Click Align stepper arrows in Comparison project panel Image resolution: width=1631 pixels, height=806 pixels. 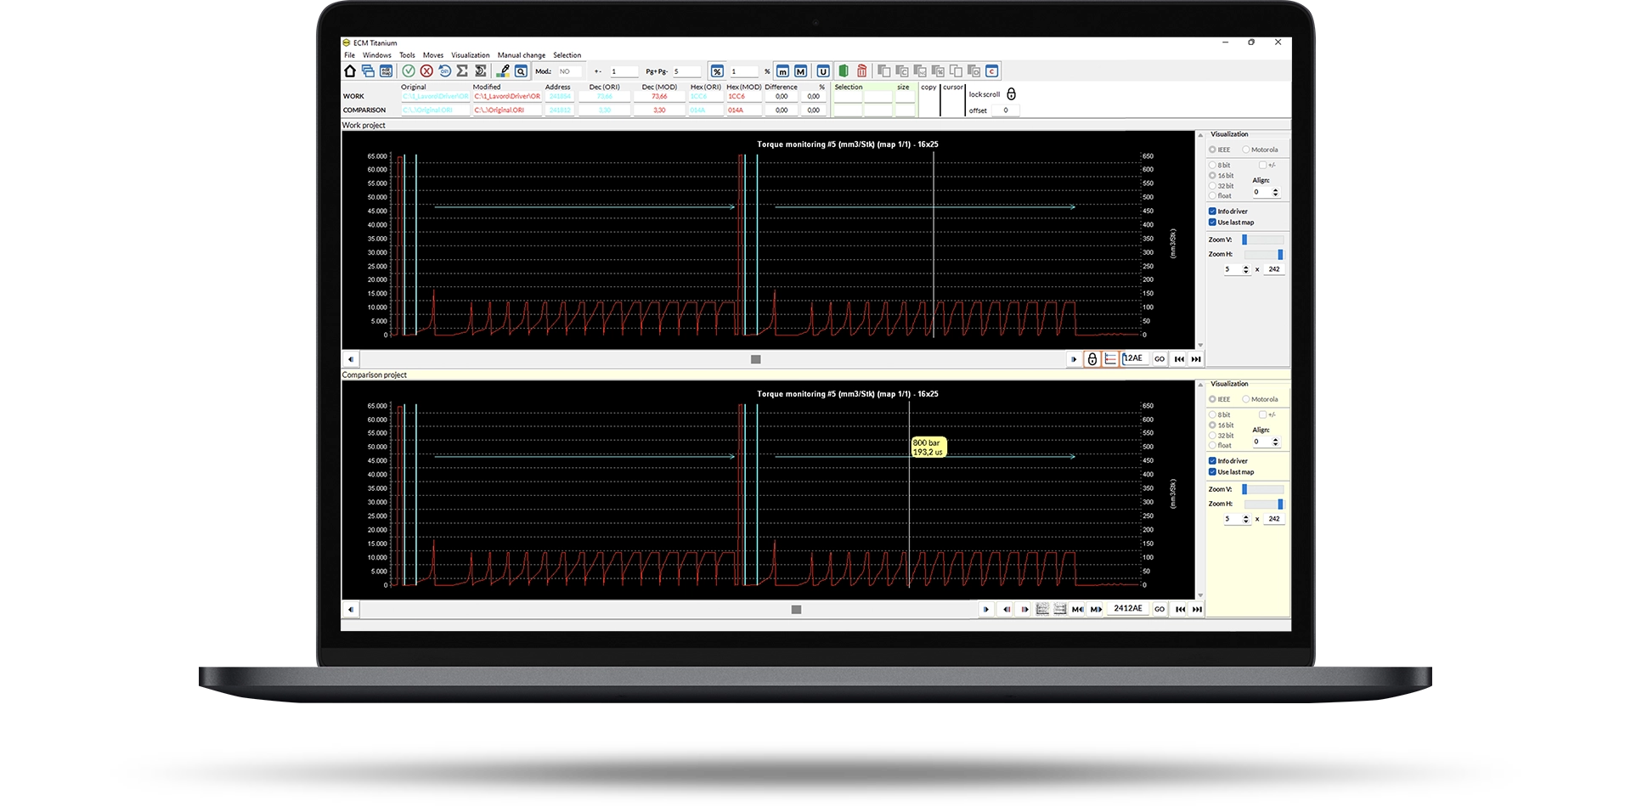tap(1275, 442)
